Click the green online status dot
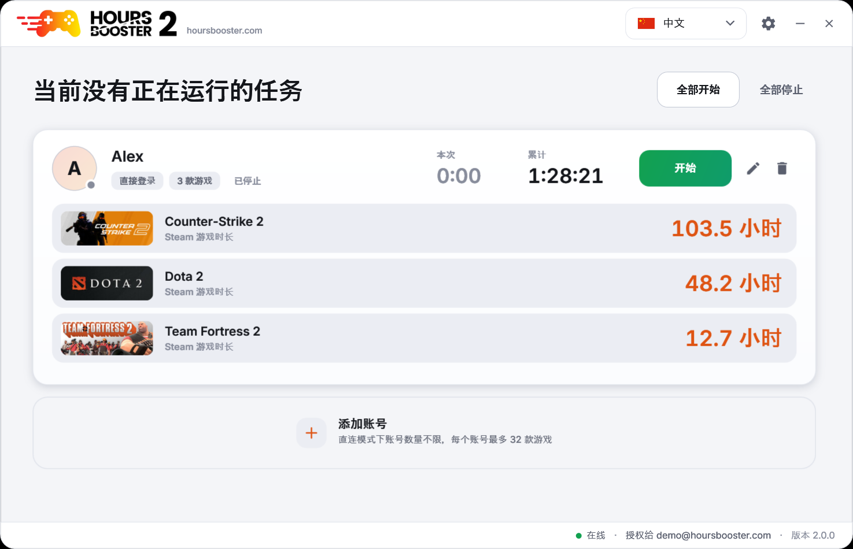This screenshot has height=549, width=853. 578,536
